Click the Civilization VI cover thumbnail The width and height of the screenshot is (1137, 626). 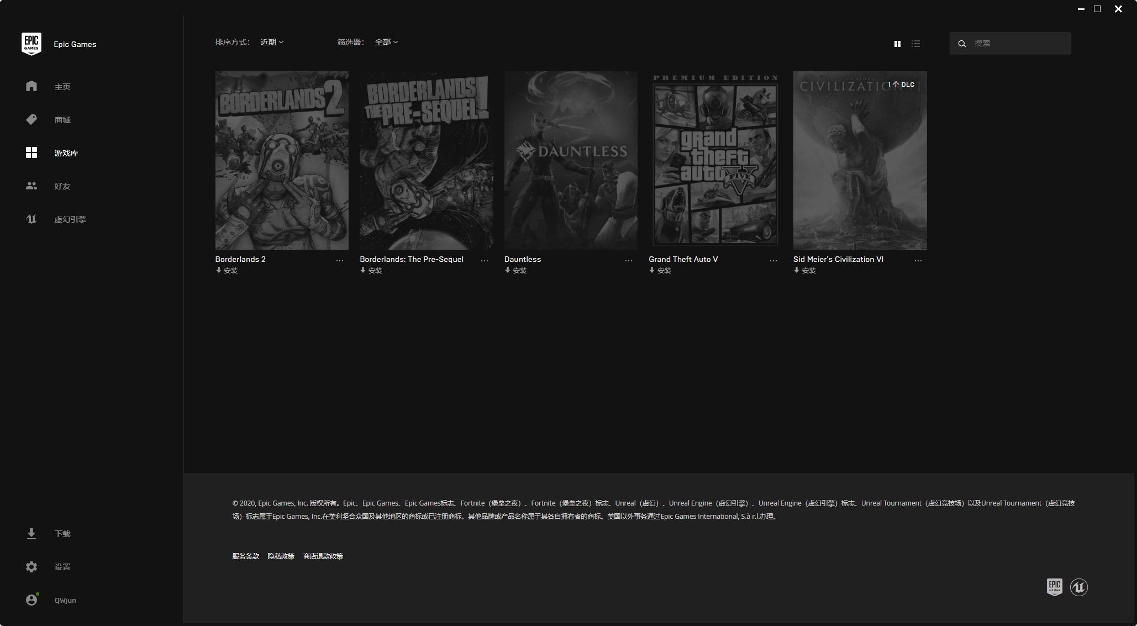pyautogui.click(x=860, y=160)
